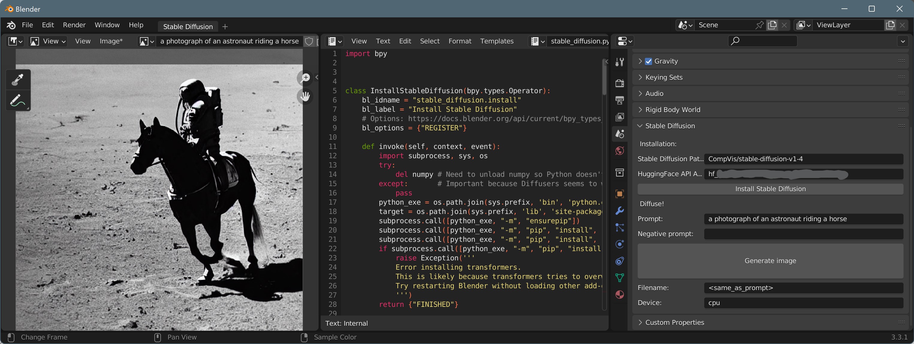Expand the Keying Sets panel
Screen dimensions: 914x344
point(664,77)
